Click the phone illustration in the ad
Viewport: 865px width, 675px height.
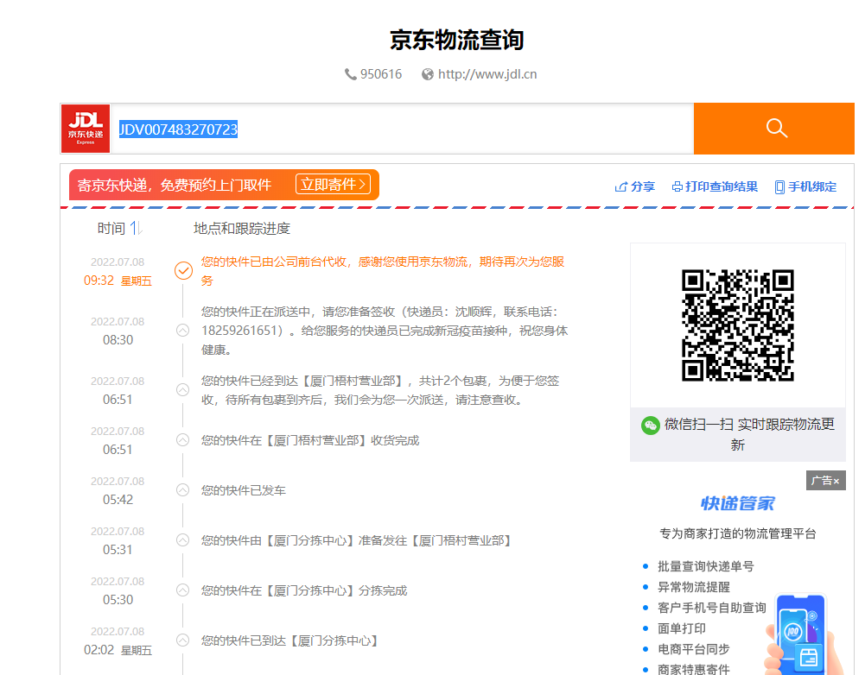tap(803, 634)
